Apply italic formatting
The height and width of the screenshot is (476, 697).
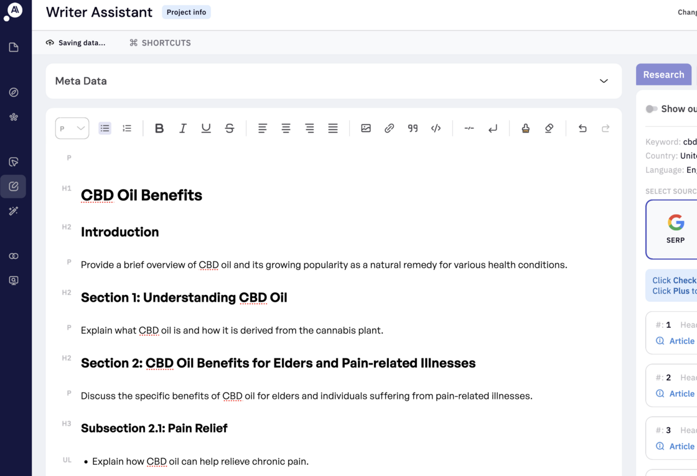[x=183, y=128]
